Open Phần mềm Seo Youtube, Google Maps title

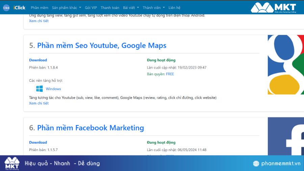(102, 45)
